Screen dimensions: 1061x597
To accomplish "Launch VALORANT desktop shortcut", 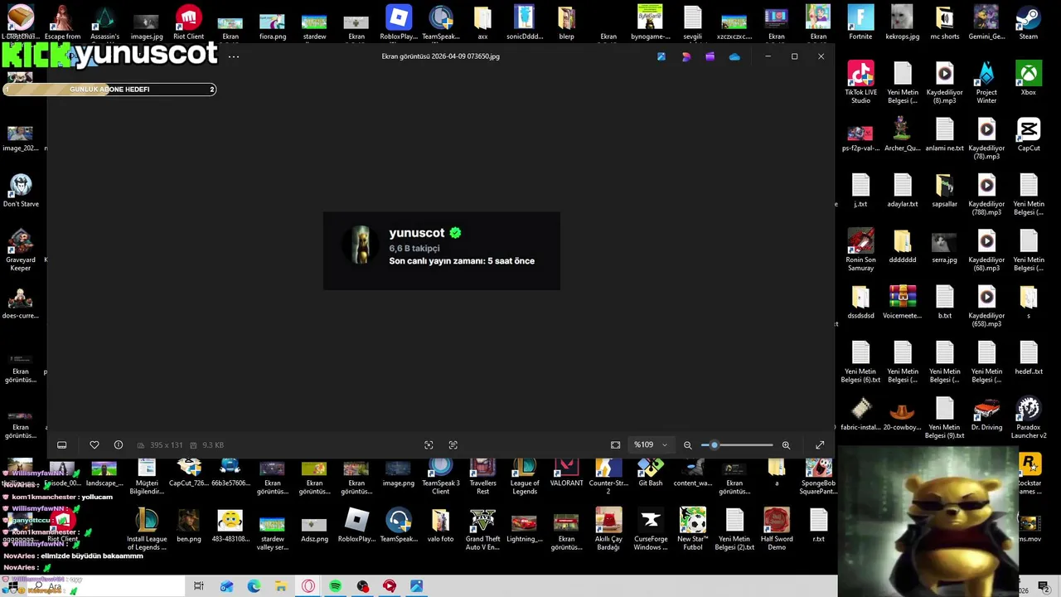I will click(x=566, y=473).
